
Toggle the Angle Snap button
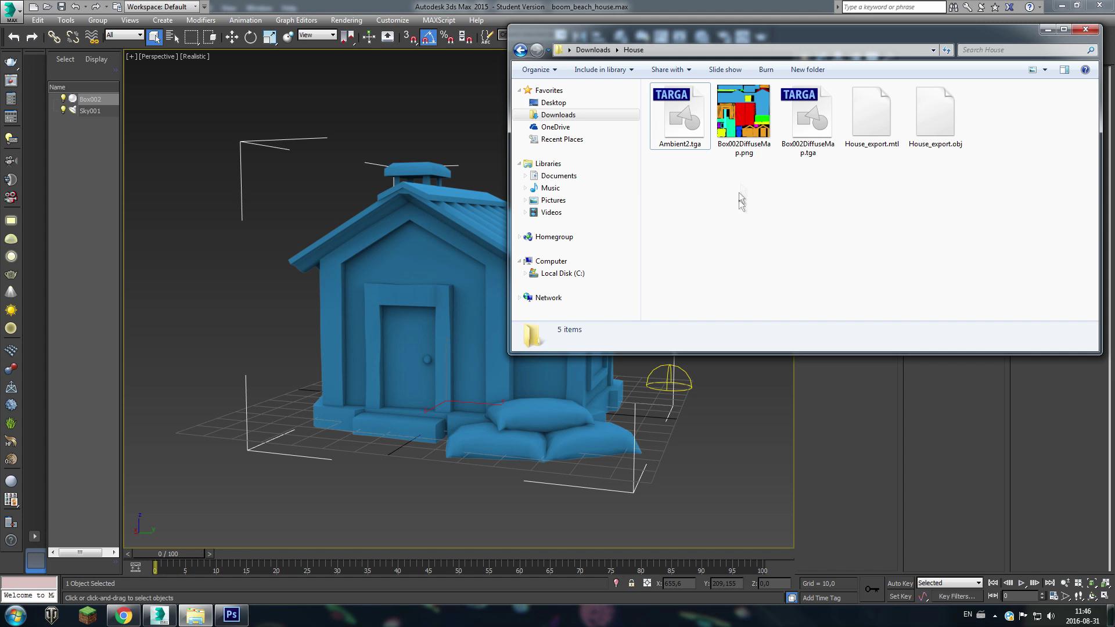428,37
